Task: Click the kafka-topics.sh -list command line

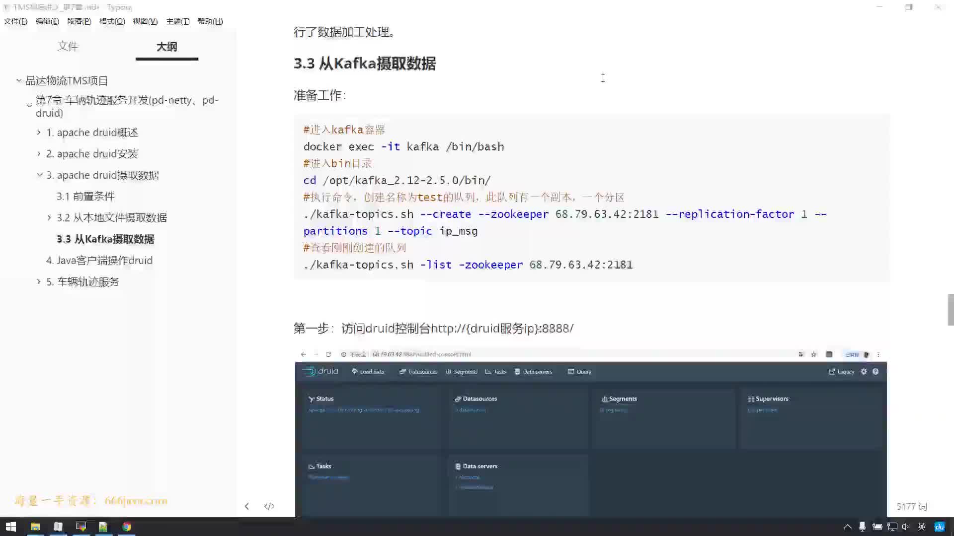Action: (x=468, y=265)
